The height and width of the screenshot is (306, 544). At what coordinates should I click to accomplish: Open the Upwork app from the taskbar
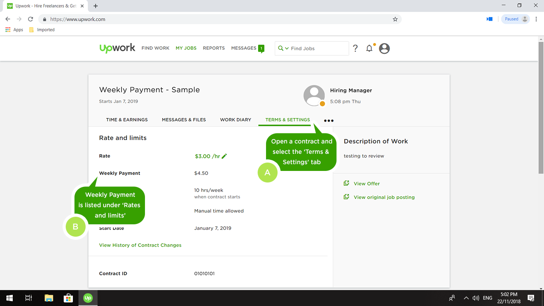[x=88, y=298]
